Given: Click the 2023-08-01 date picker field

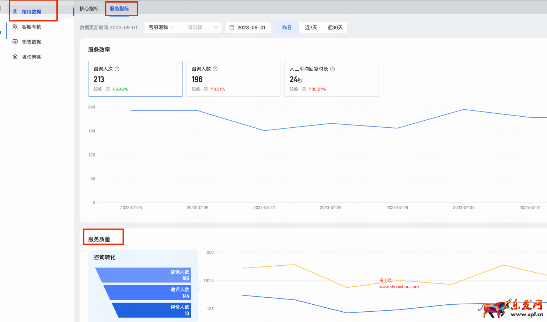Looking at the screenshot, I should point(248,27).
